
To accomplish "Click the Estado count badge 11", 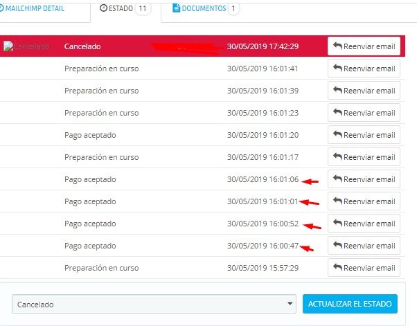I will tap(143, 9).
